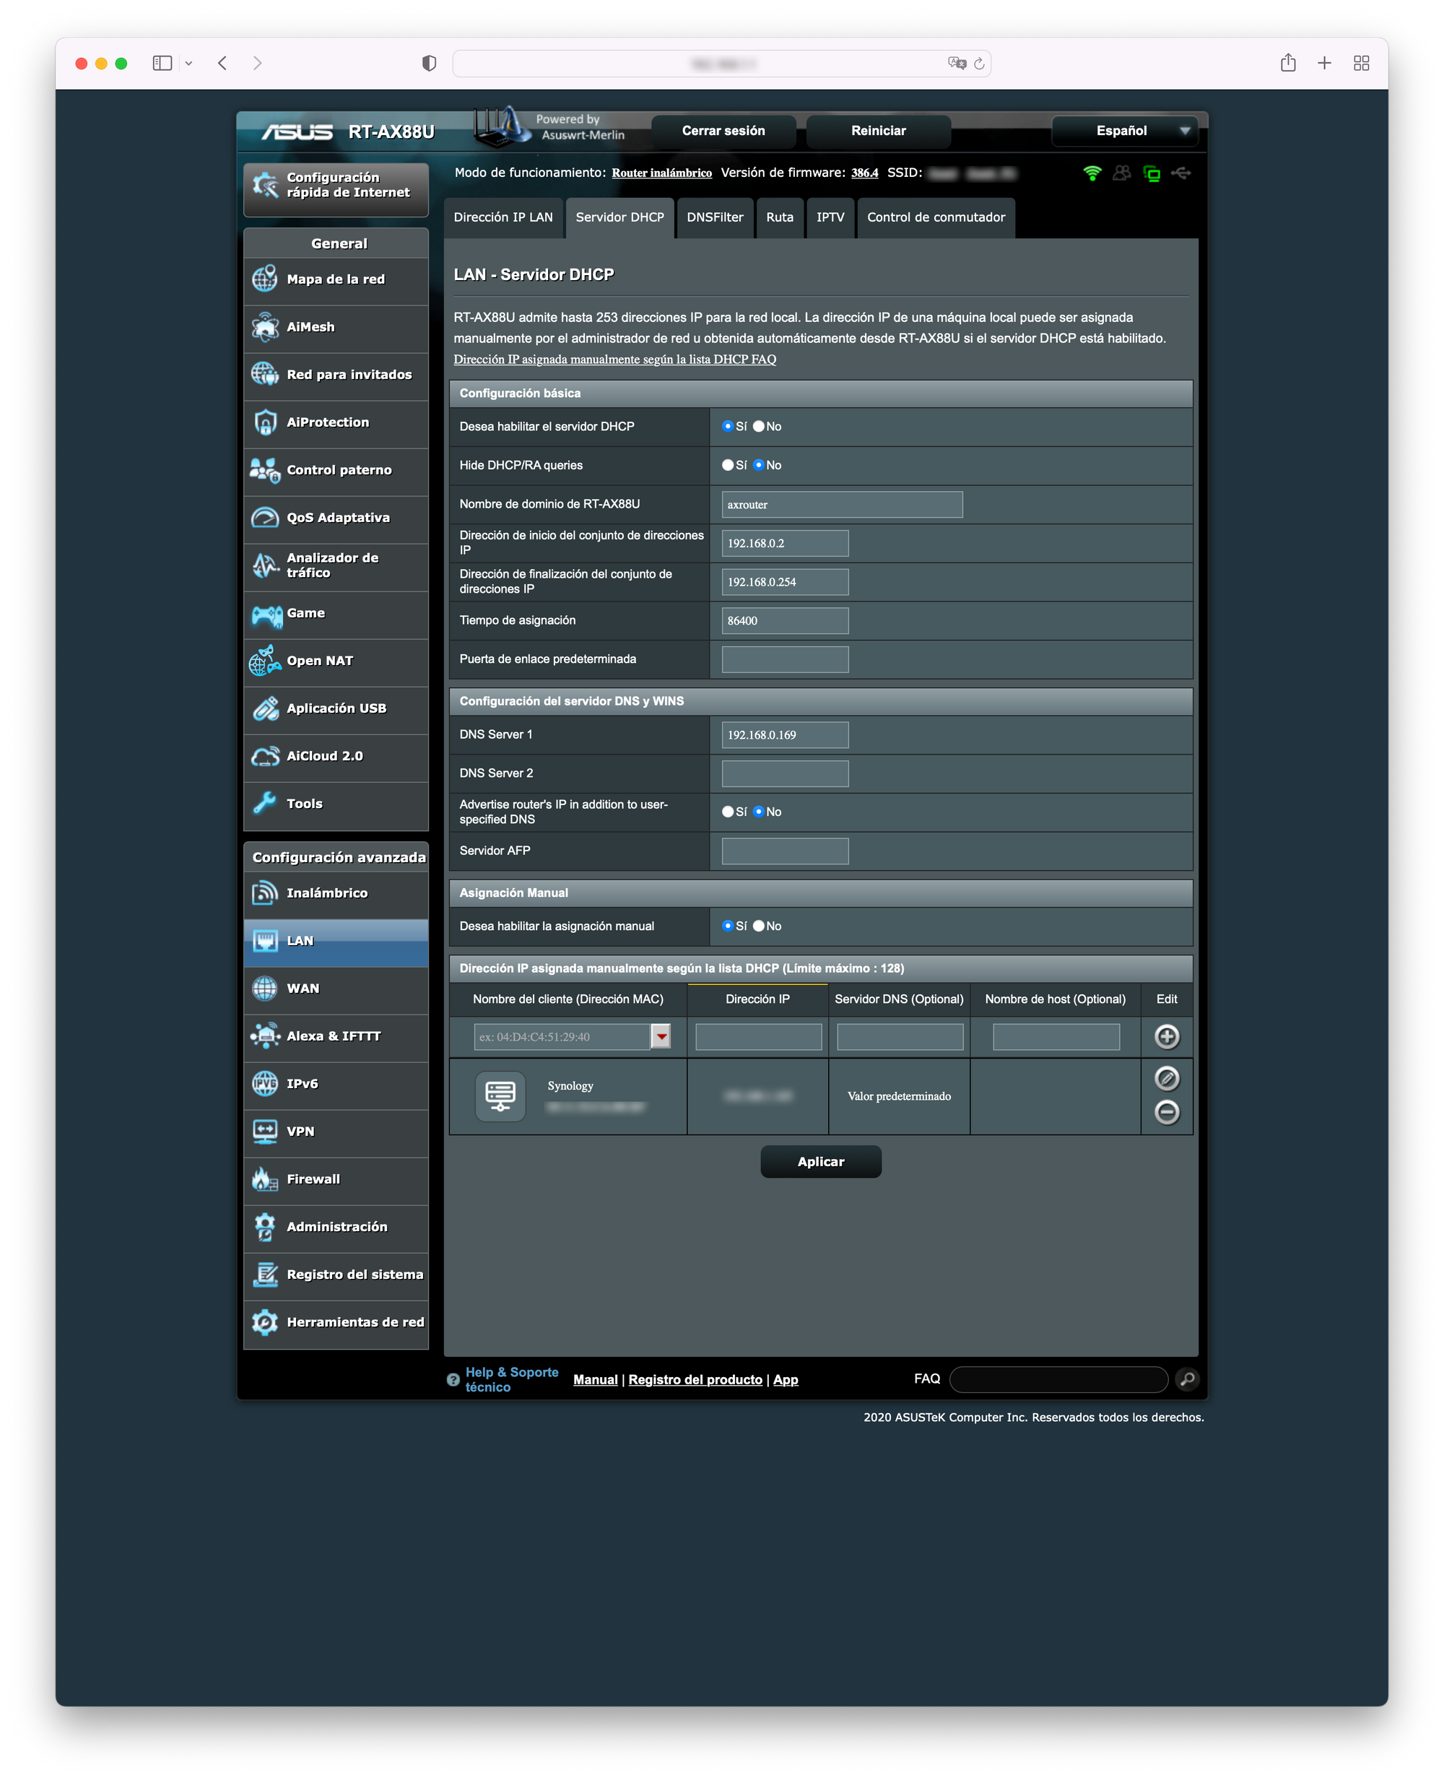The image size is (1444, 1780).
Task: Click Cerrar sesión button
Action: 723,131
